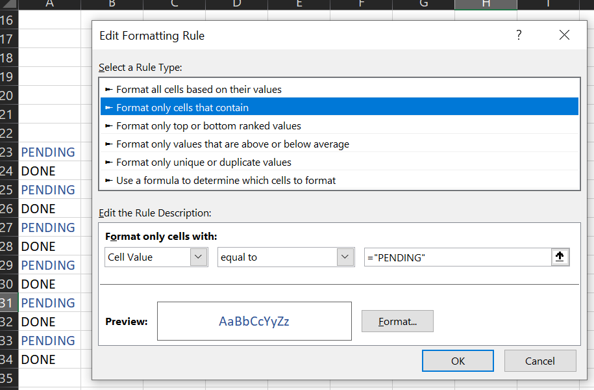Image resolution: width=594 pixels, height=390 pixels.
Task: Click the AaBbCcYyZz preview box
Action: click(254, 321)
